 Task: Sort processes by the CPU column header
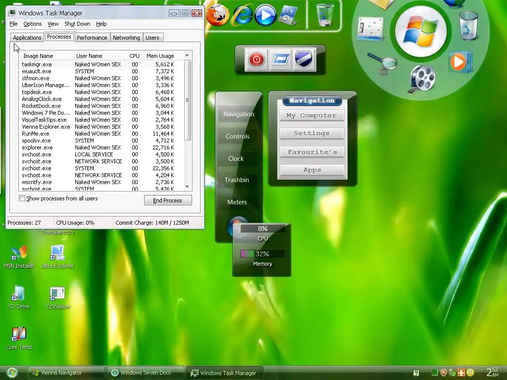134,56
